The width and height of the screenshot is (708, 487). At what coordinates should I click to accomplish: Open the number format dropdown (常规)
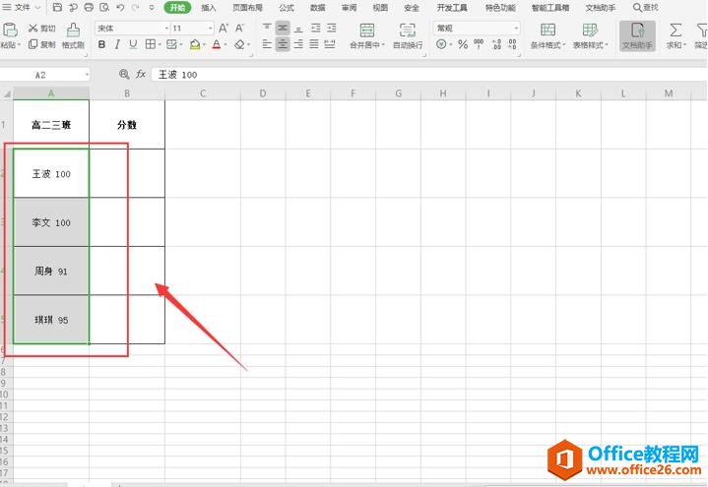[516, 28]
